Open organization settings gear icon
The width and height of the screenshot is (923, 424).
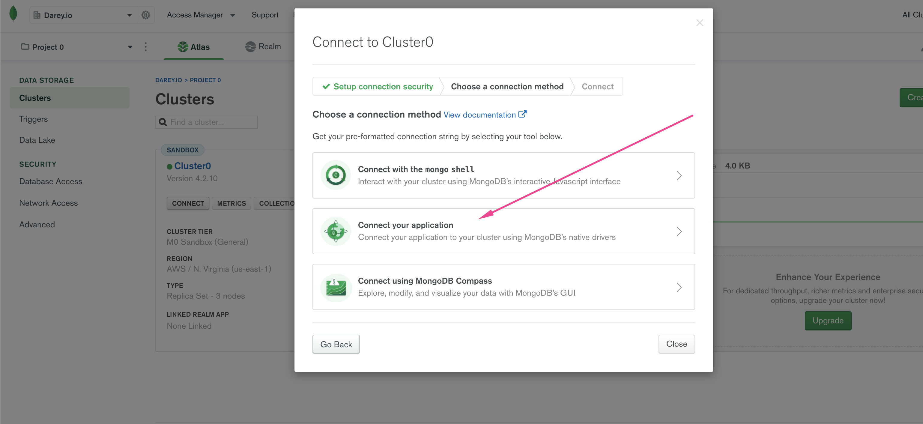coord(145,15)
